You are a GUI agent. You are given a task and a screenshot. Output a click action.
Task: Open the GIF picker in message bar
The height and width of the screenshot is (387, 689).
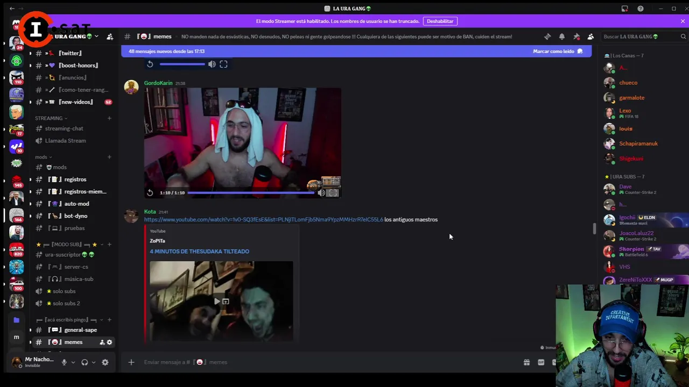click(x=541, y=362)
